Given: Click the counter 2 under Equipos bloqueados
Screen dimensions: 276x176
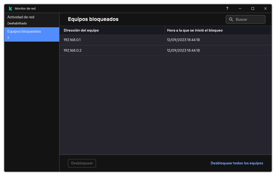Looking at the screenshot, I should coord(8,38).
